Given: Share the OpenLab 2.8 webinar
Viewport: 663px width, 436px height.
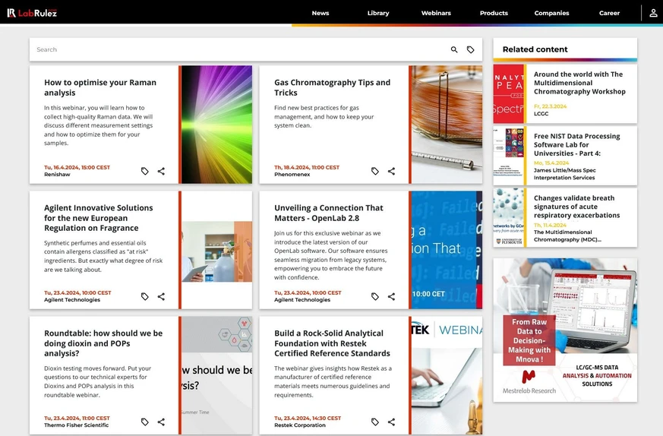Looking at the screenshot, I should pos(392,296).
